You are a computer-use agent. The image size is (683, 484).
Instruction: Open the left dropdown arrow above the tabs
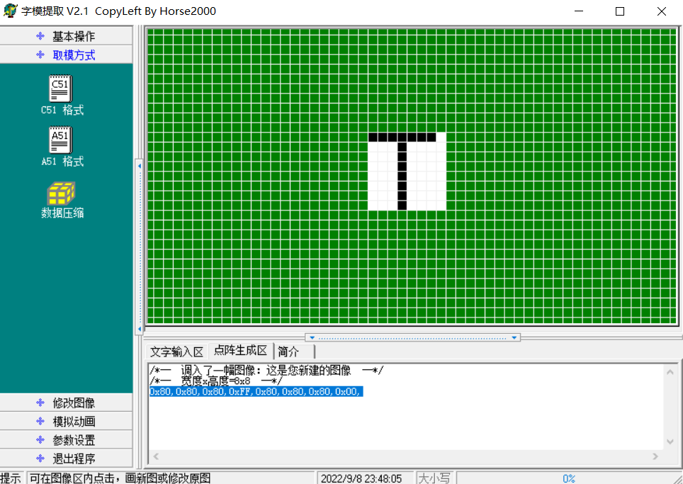pos(312,337)
